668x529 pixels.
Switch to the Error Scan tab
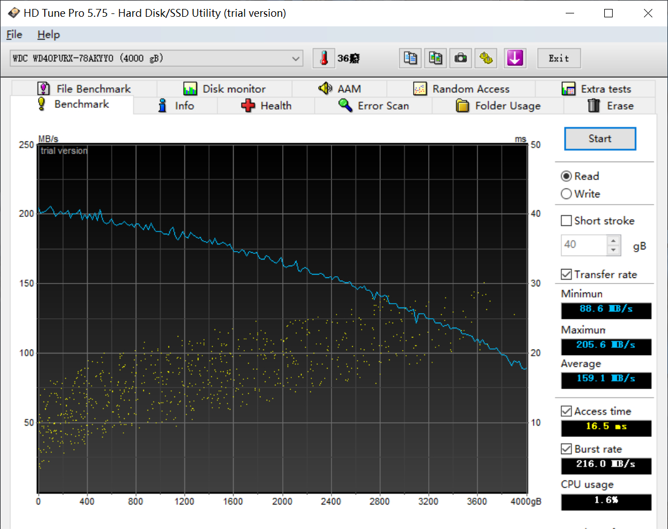pyautogui.click(x=373, y=105)
